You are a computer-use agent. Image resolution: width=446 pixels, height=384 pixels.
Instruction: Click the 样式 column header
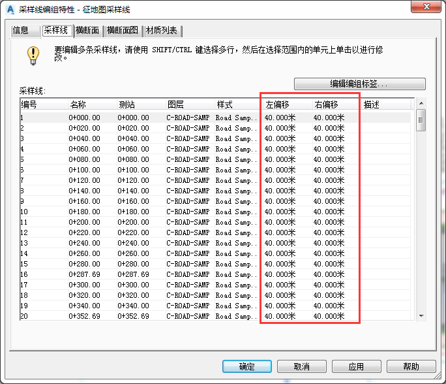pyautogui.click(x=239, y=104)
